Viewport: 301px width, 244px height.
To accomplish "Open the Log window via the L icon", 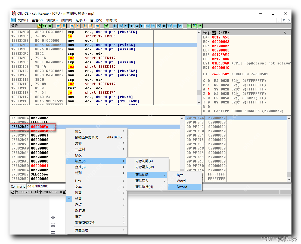I will coord(115,26).
